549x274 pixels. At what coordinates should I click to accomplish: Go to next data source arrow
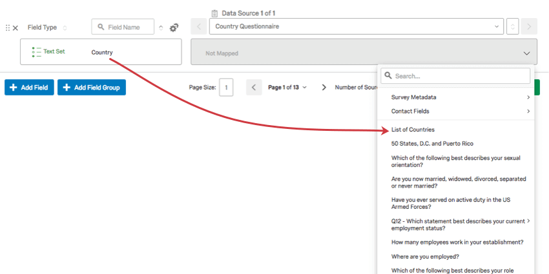pyautogui.click(x=529, y=26)
